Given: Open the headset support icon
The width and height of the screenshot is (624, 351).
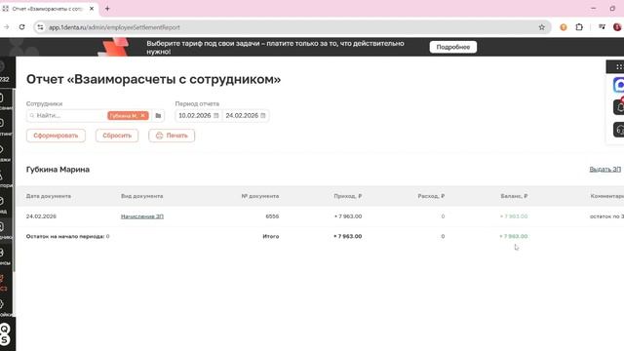Looking at the screenshot, I should point(619,130).
